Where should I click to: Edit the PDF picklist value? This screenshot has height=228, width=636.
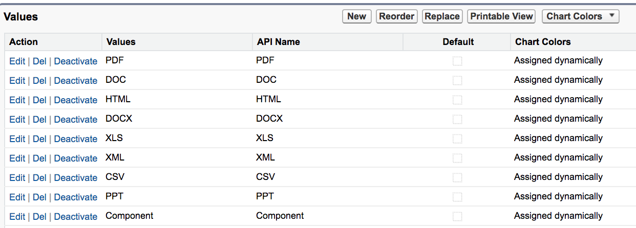[x=17, y=61]
